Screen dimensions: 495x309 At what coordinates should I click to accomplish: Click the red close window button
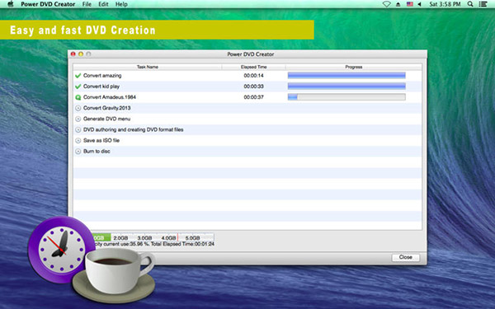(73, 54)
